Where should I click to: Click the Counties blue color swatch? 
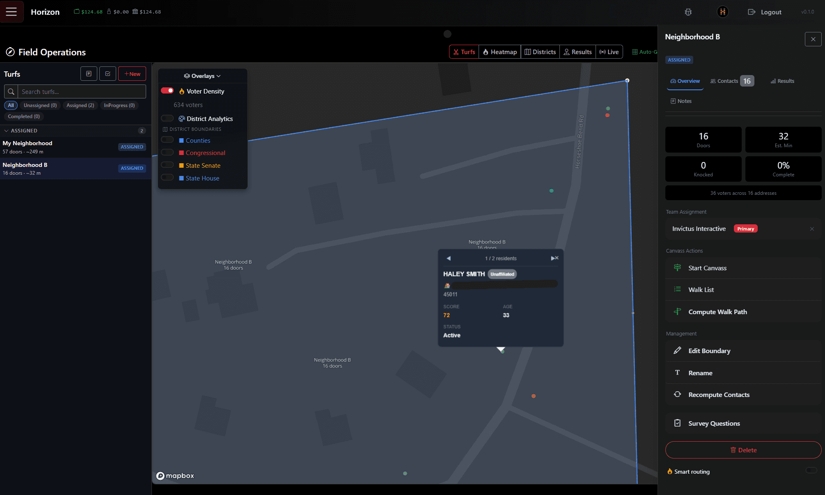181,141
